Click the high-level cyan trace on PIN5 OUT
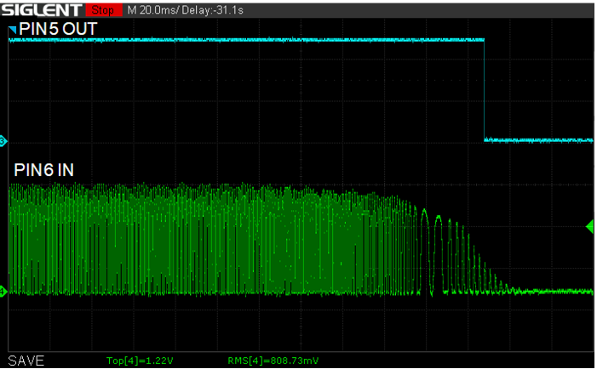The height and width of the screenshot is (369, 597). tap(246, 39)
